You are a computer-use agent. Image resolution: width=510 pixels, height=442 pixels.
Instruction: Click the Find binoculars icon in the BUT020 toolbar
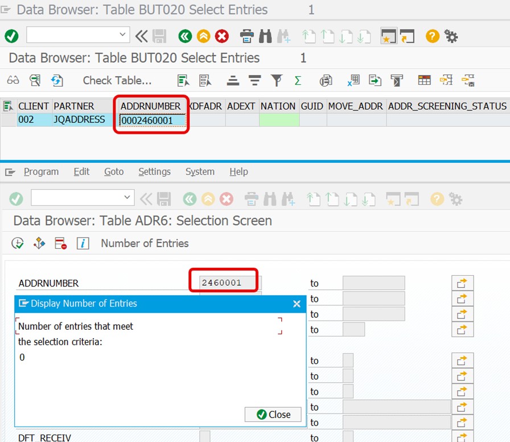(265, 36)
